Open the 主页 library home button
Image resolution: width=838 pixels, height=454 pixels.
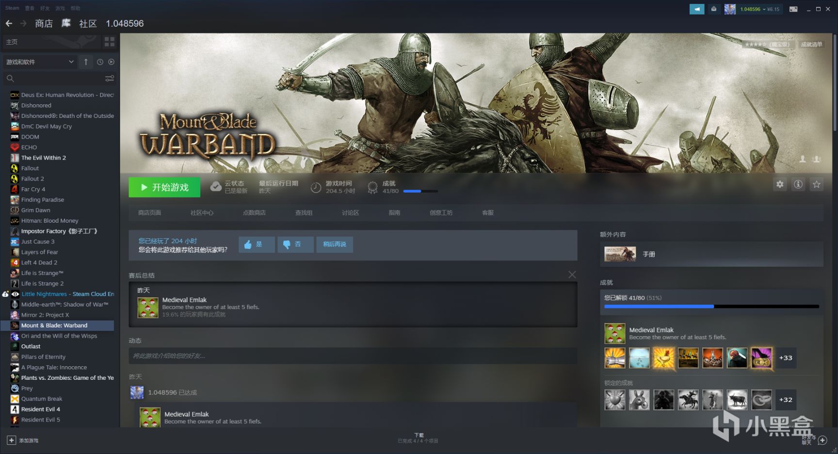pyautogui.click(x=51, y=42)
